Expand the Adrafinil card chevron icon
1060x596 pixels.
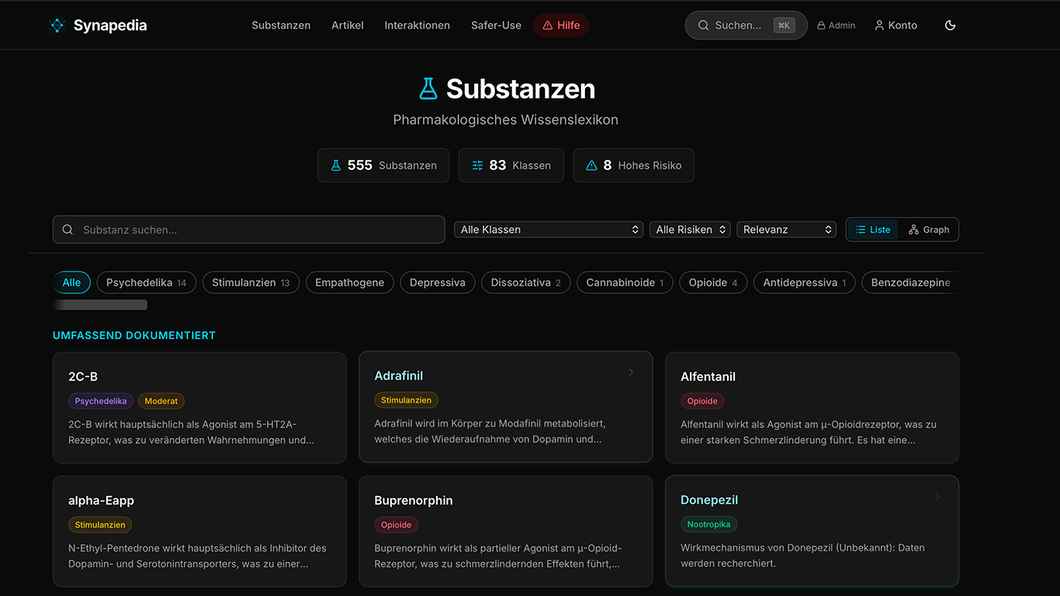point(631,372)
